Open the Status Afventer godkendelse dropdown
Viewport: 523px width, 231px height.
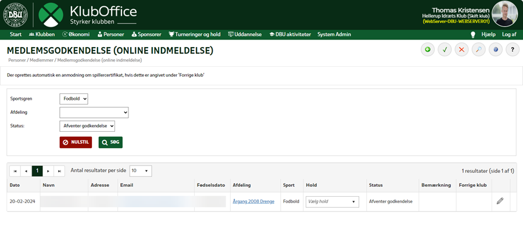click(87, 126)
